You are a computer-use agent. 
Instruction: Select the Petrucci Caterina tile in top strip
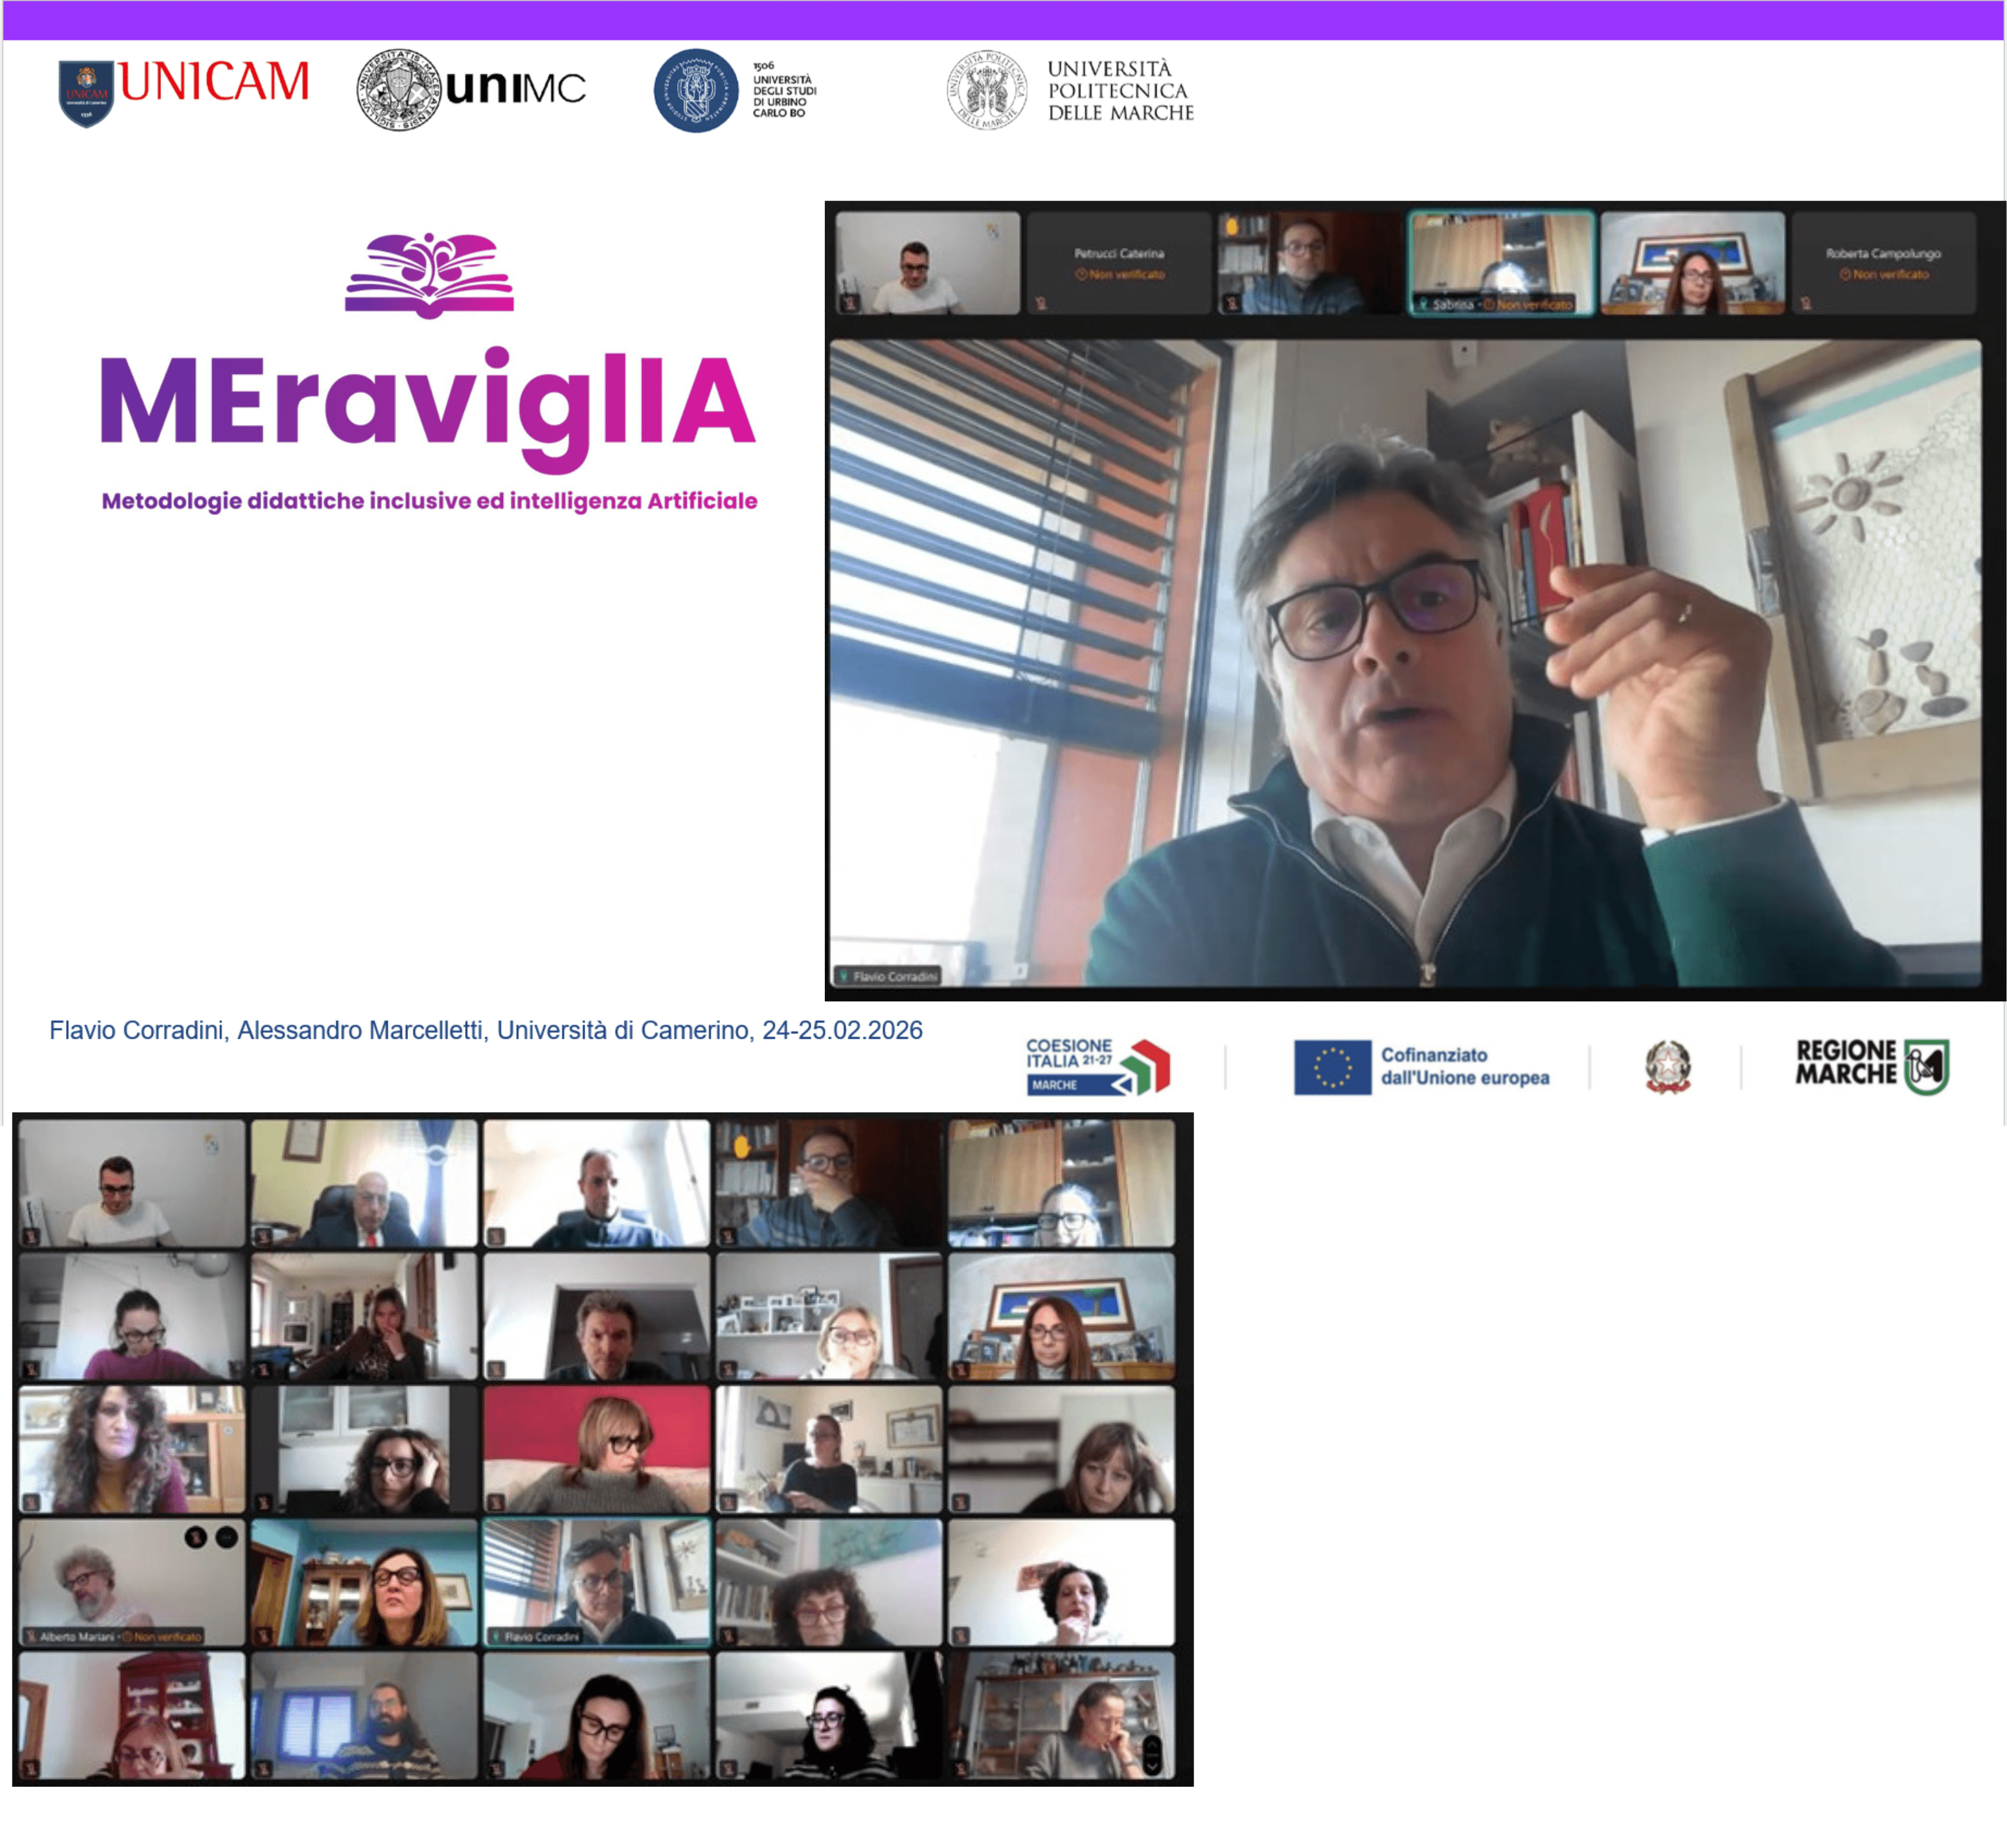click(x=1119, y=263)
